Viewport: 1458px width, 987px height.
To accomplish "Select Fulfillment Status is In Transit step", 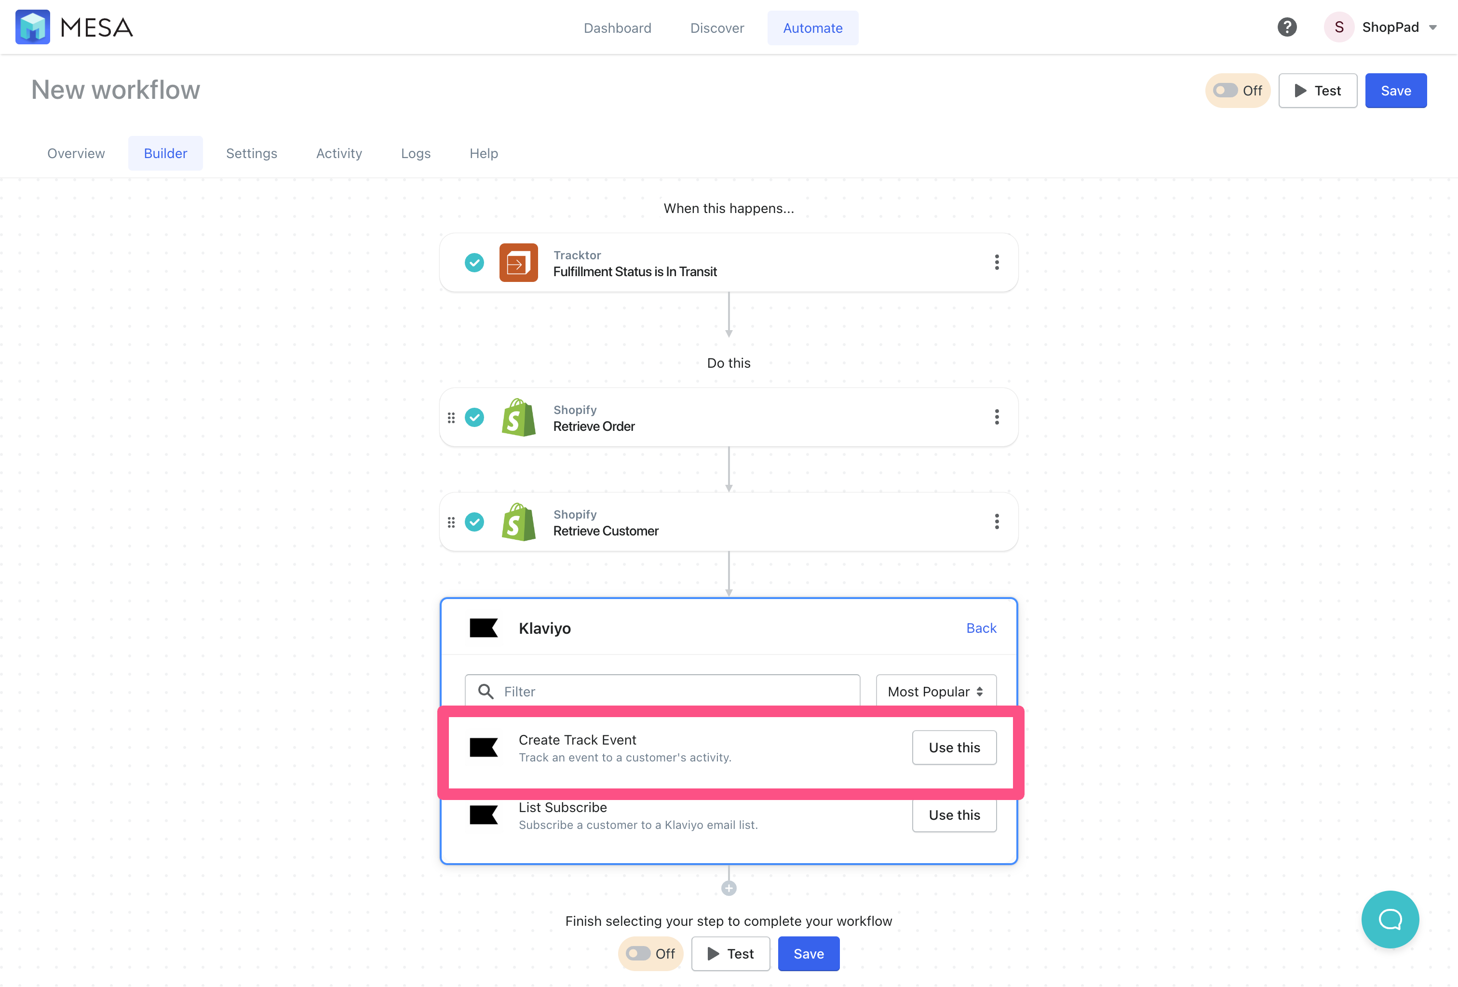I will tap(729, 263).
